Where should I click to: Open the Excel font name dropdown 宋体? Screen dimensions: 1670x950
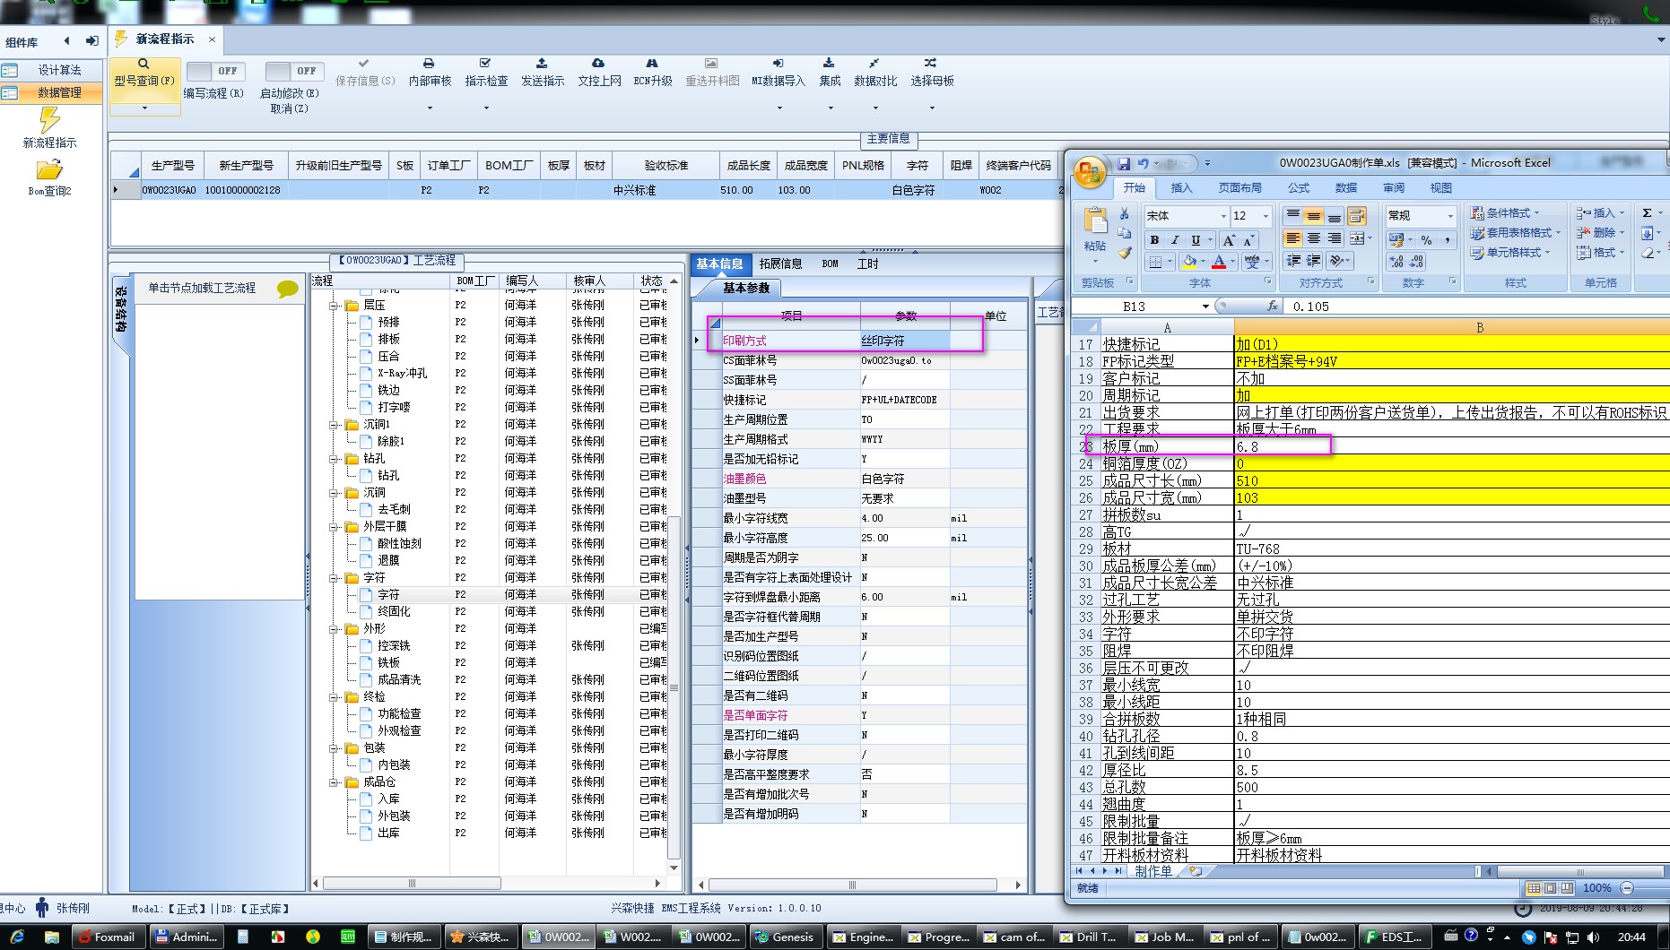(x=1222, y=216)
